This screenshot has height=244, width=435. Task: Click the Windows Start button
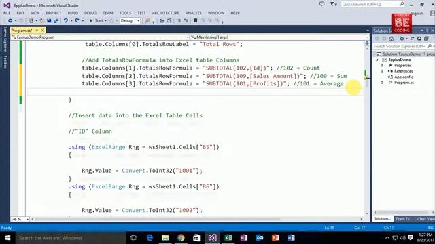click(x=7, y=238)
